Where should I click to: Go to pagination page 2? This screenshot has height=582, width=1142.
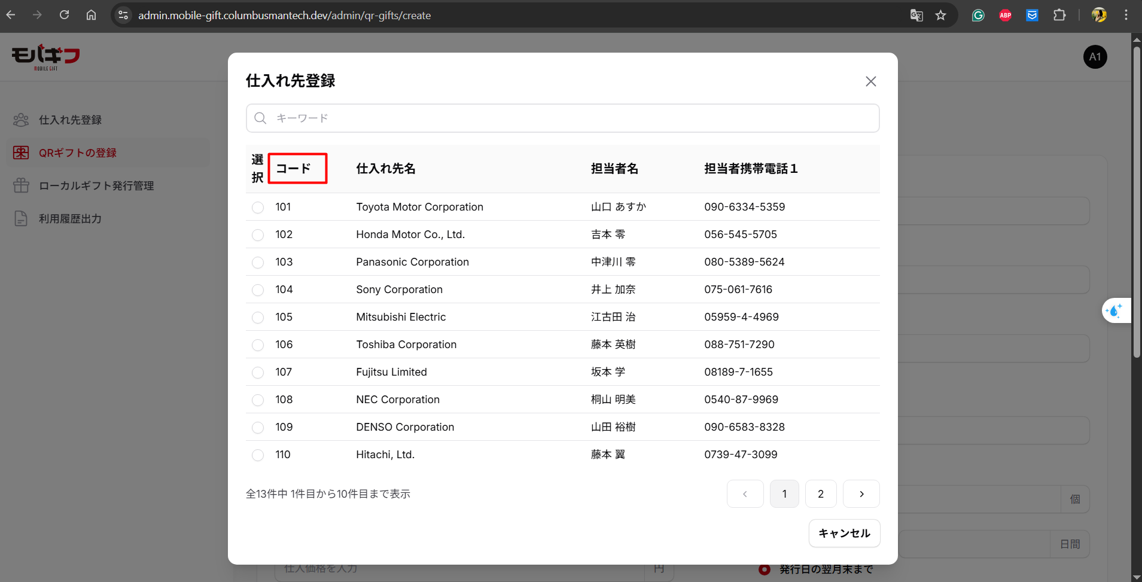(x=821, y=494)
